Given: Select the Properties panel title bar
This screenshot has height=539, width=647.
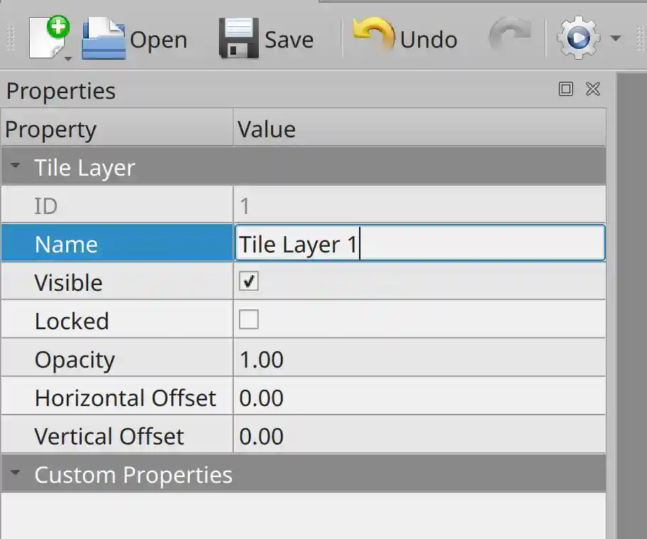Looking at the screenshot, I should [x=60, y=90].
